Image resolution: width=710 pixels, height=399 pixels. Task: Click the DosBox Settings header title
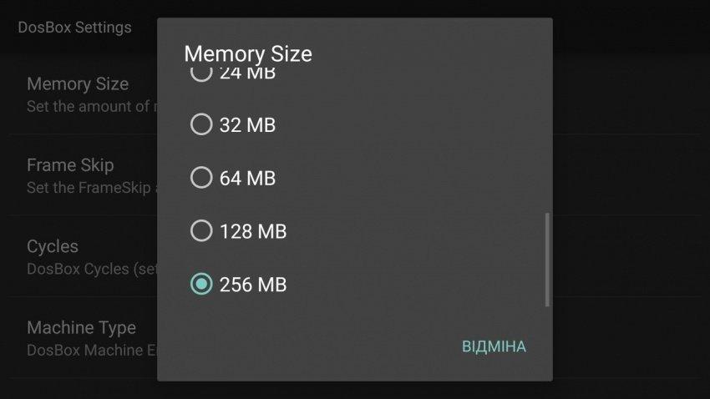(x=74, y=28)
